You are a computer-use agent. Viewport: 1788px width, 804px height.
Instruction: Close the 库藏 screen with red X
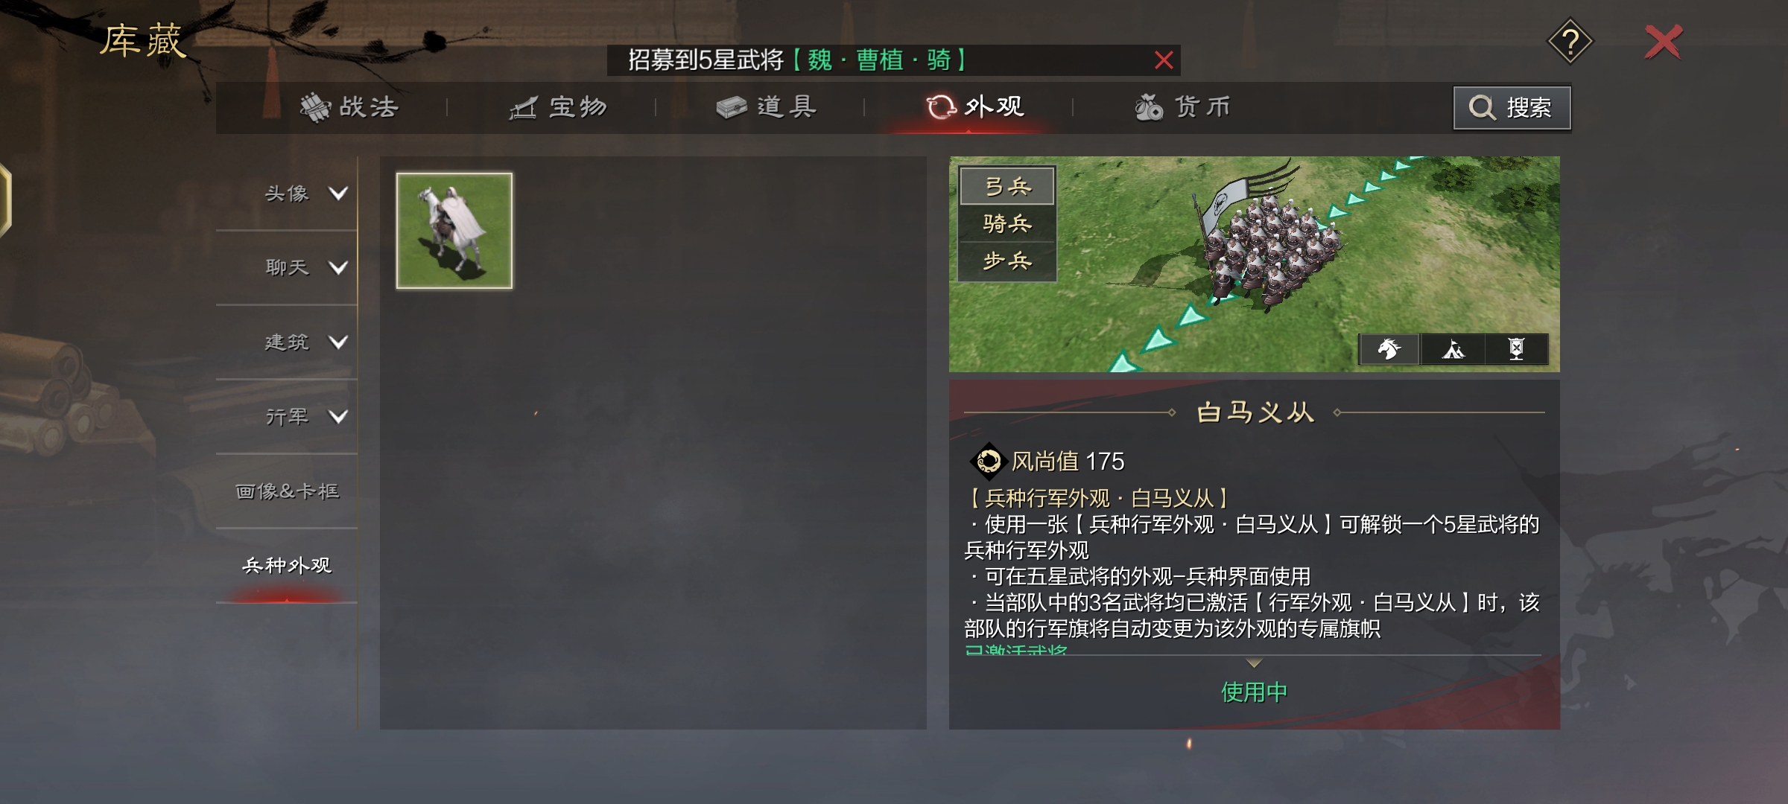pyautogui.click(x=1664, y=42)
